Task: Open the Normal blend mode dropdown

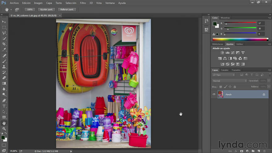Action: click(229, 81)
